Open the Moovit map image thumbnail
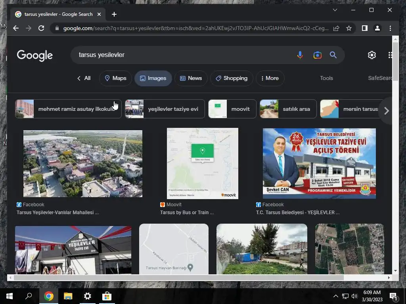The image size is (406, 304). 203,163
